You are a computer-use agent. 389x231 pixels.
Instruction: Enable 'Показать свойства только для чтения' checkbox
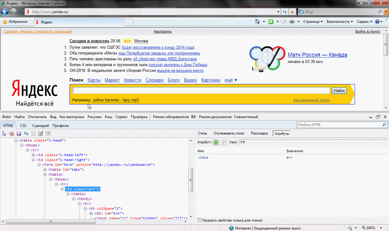click(x=199, y=220)
